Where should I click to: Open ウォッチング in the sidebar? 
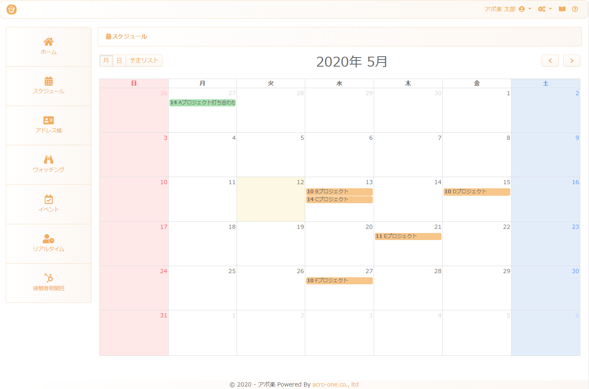tap(48, 165)
